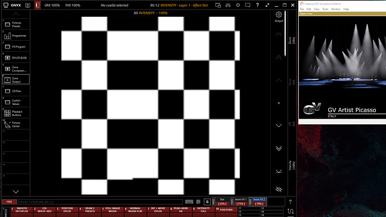This screenshot has height=217, width=386.
Task: Click the red highlighted panel icon in title bar
Action: tap(37, 5)
